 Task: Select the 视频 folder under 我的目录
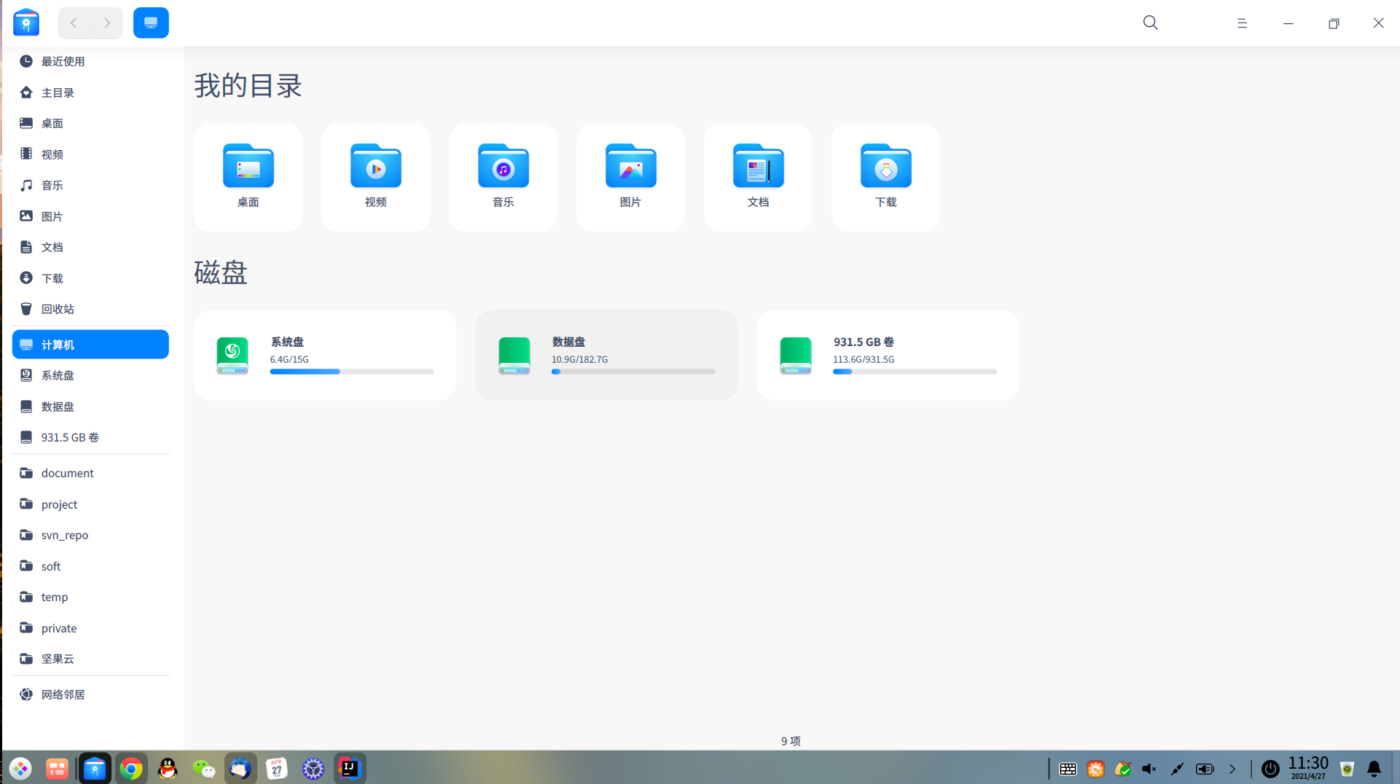click(375, 177)
